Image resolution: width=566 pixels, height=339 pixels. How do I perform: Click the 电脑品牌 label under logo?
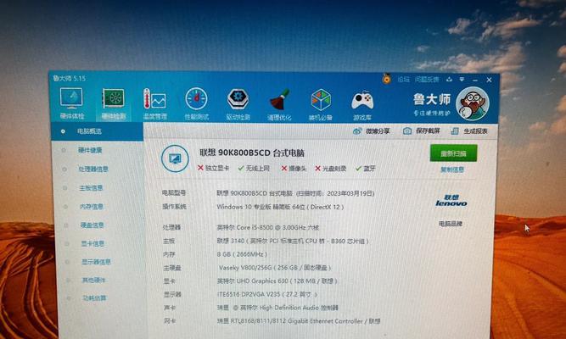(x=451, y=224)
